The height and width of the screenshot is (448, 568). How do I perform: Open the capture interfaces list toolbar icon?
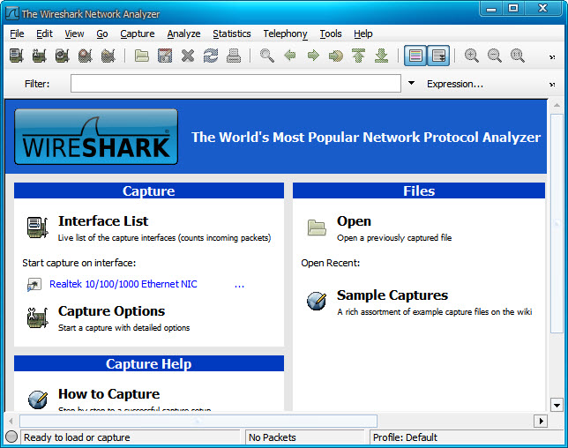16,56
